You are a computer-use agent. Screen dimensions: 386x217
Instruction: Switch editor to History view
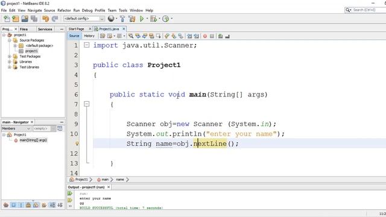89,36
